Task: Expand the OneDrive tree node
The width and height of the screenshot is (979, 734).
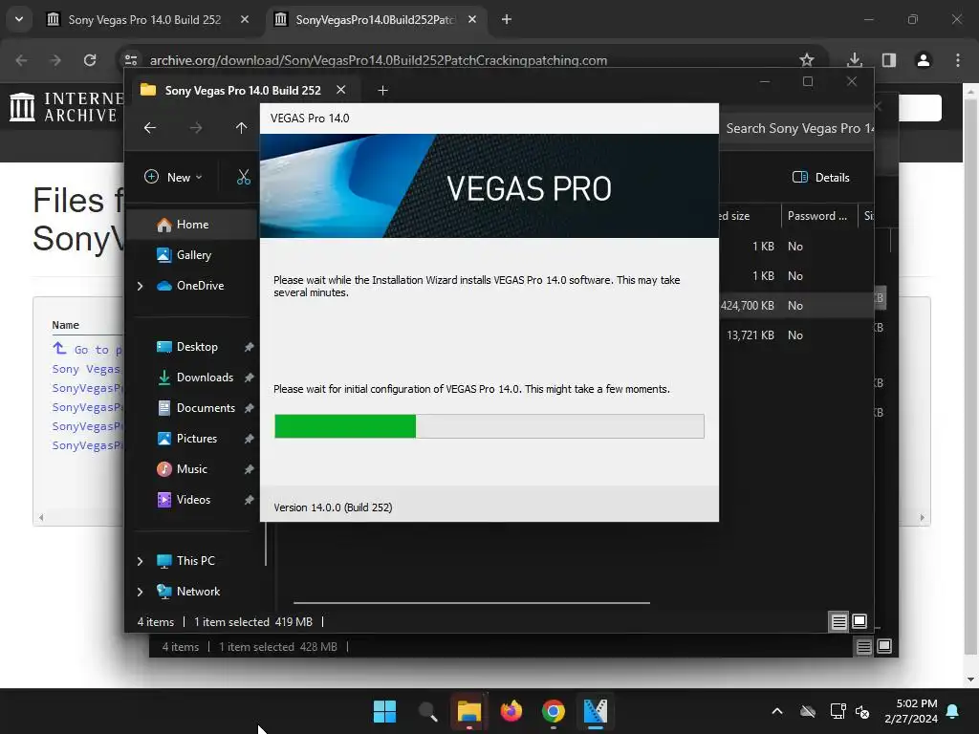Action: [140, 286]
